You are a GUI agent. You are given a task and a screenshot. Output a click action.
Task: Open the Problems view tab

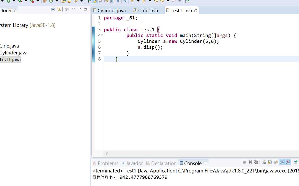pyautogui.click(x=106, y=163)
